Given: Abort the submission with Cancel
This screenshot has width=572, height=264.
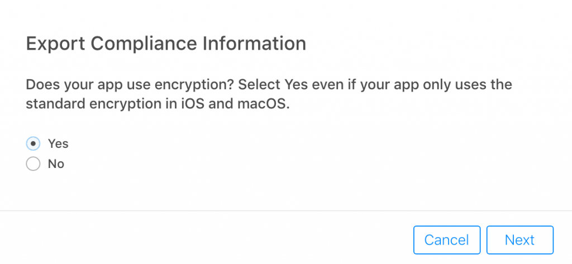Looking at the screenshot, I should 447,240.
